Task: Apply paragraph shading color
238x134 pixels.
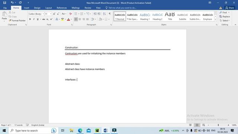Action: 100,19
